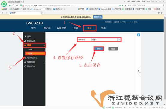Open the 查看 menu
The width and height of the screenshot is (166, 109).
[x=133, y=1]
